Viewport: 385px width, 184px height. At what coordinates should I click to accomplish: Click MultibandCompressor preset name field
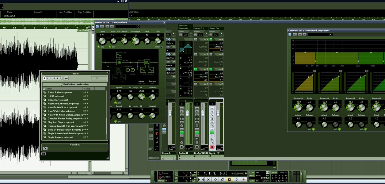coord(319,34)
